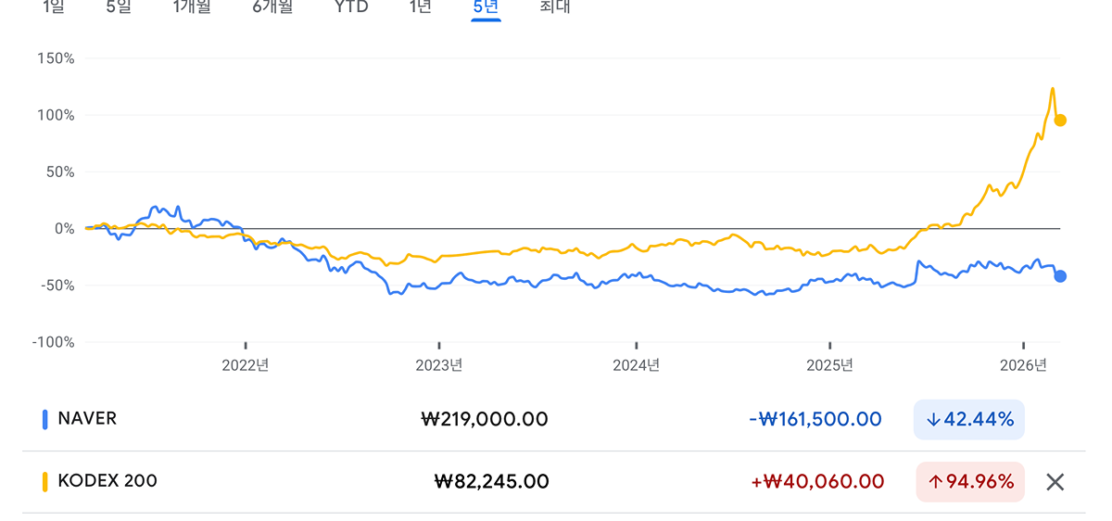
Task: Choose the 1개월 time range
Action: pyautogui.click(x=192, y=7)
